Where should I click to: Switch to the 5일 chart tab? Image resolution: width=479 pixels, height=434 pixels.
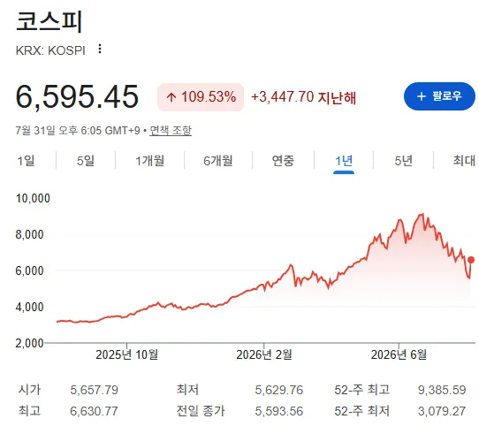tap(86, 161)
